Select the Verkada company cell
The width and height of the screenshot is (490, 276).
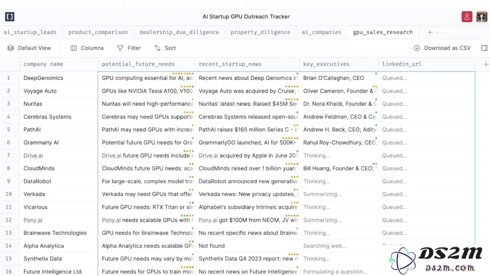point(59,194)
